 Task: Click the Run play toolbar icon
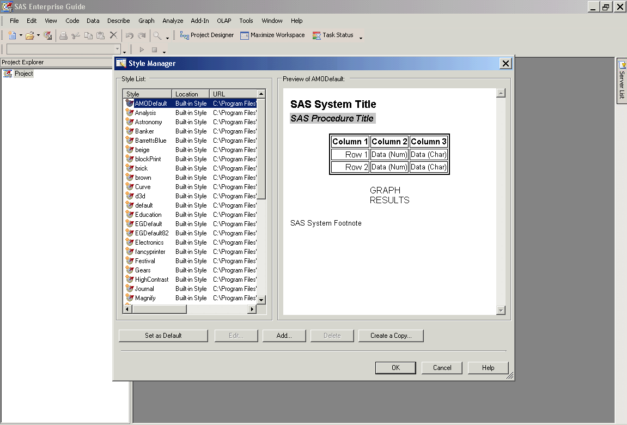point(142,50)
